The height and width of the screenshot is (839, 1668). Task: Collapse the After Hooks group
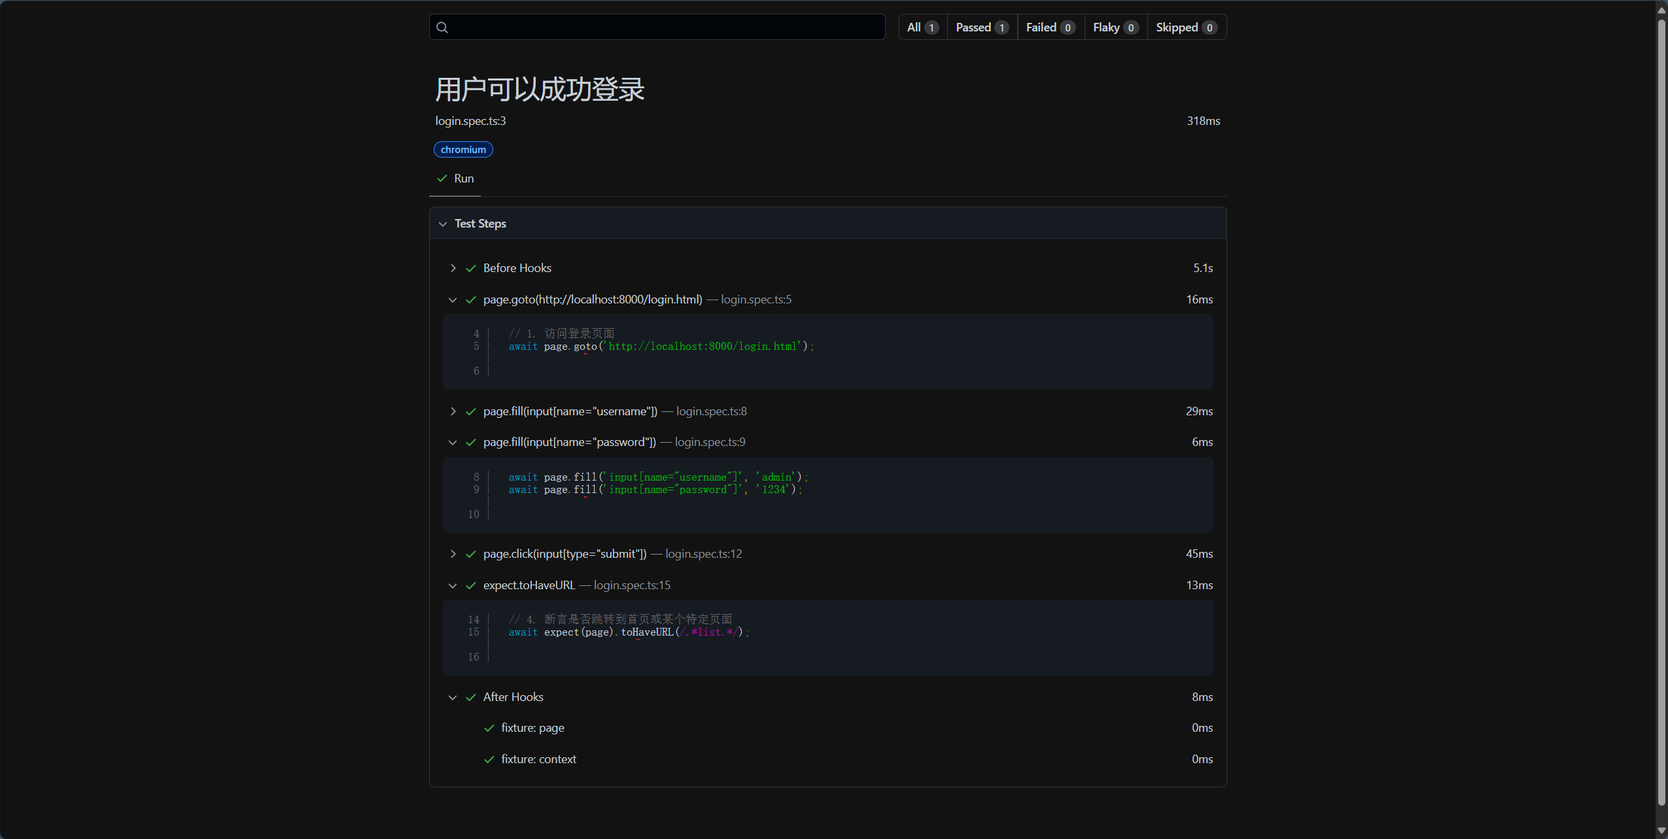point(453,697)
